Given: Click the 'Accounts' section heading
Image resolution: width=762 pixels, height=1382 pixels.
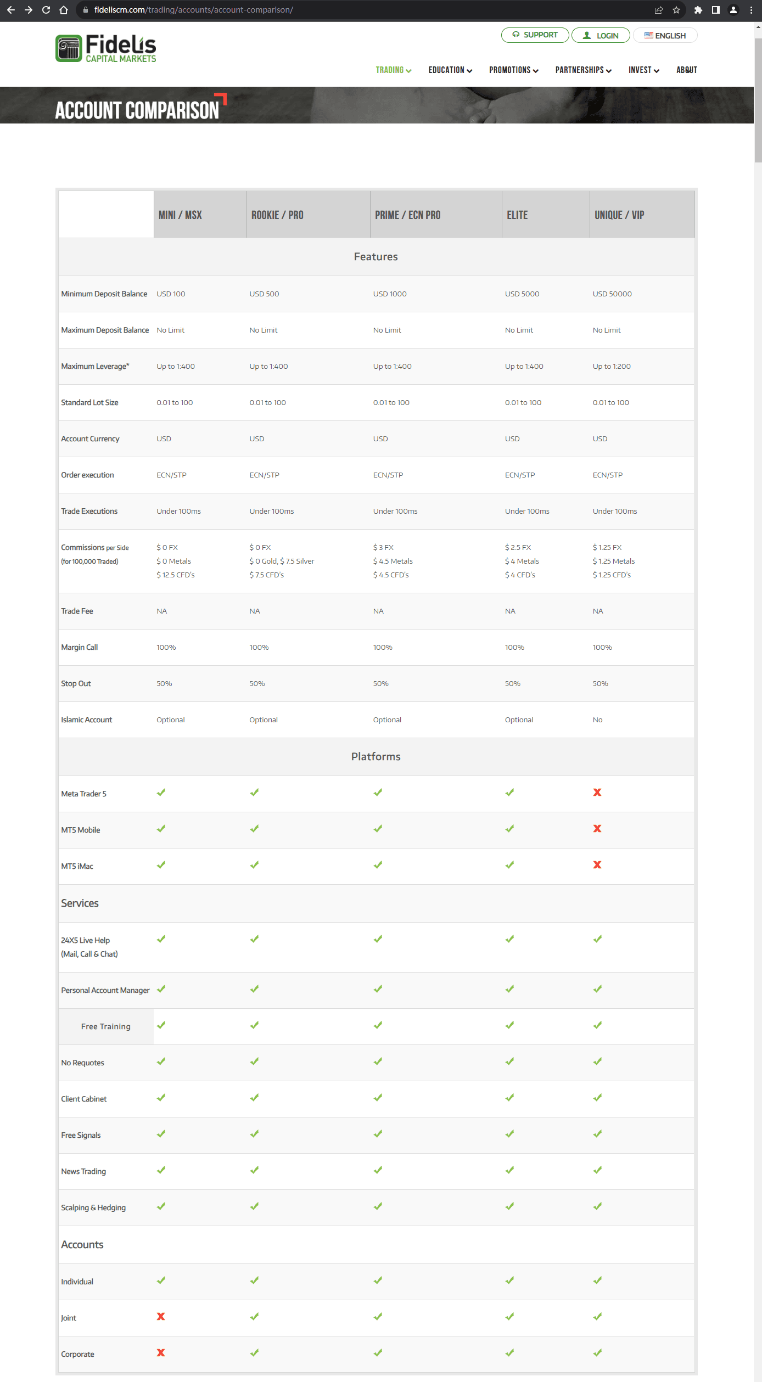Looking at the screenshot, I should click(82, 1245).
